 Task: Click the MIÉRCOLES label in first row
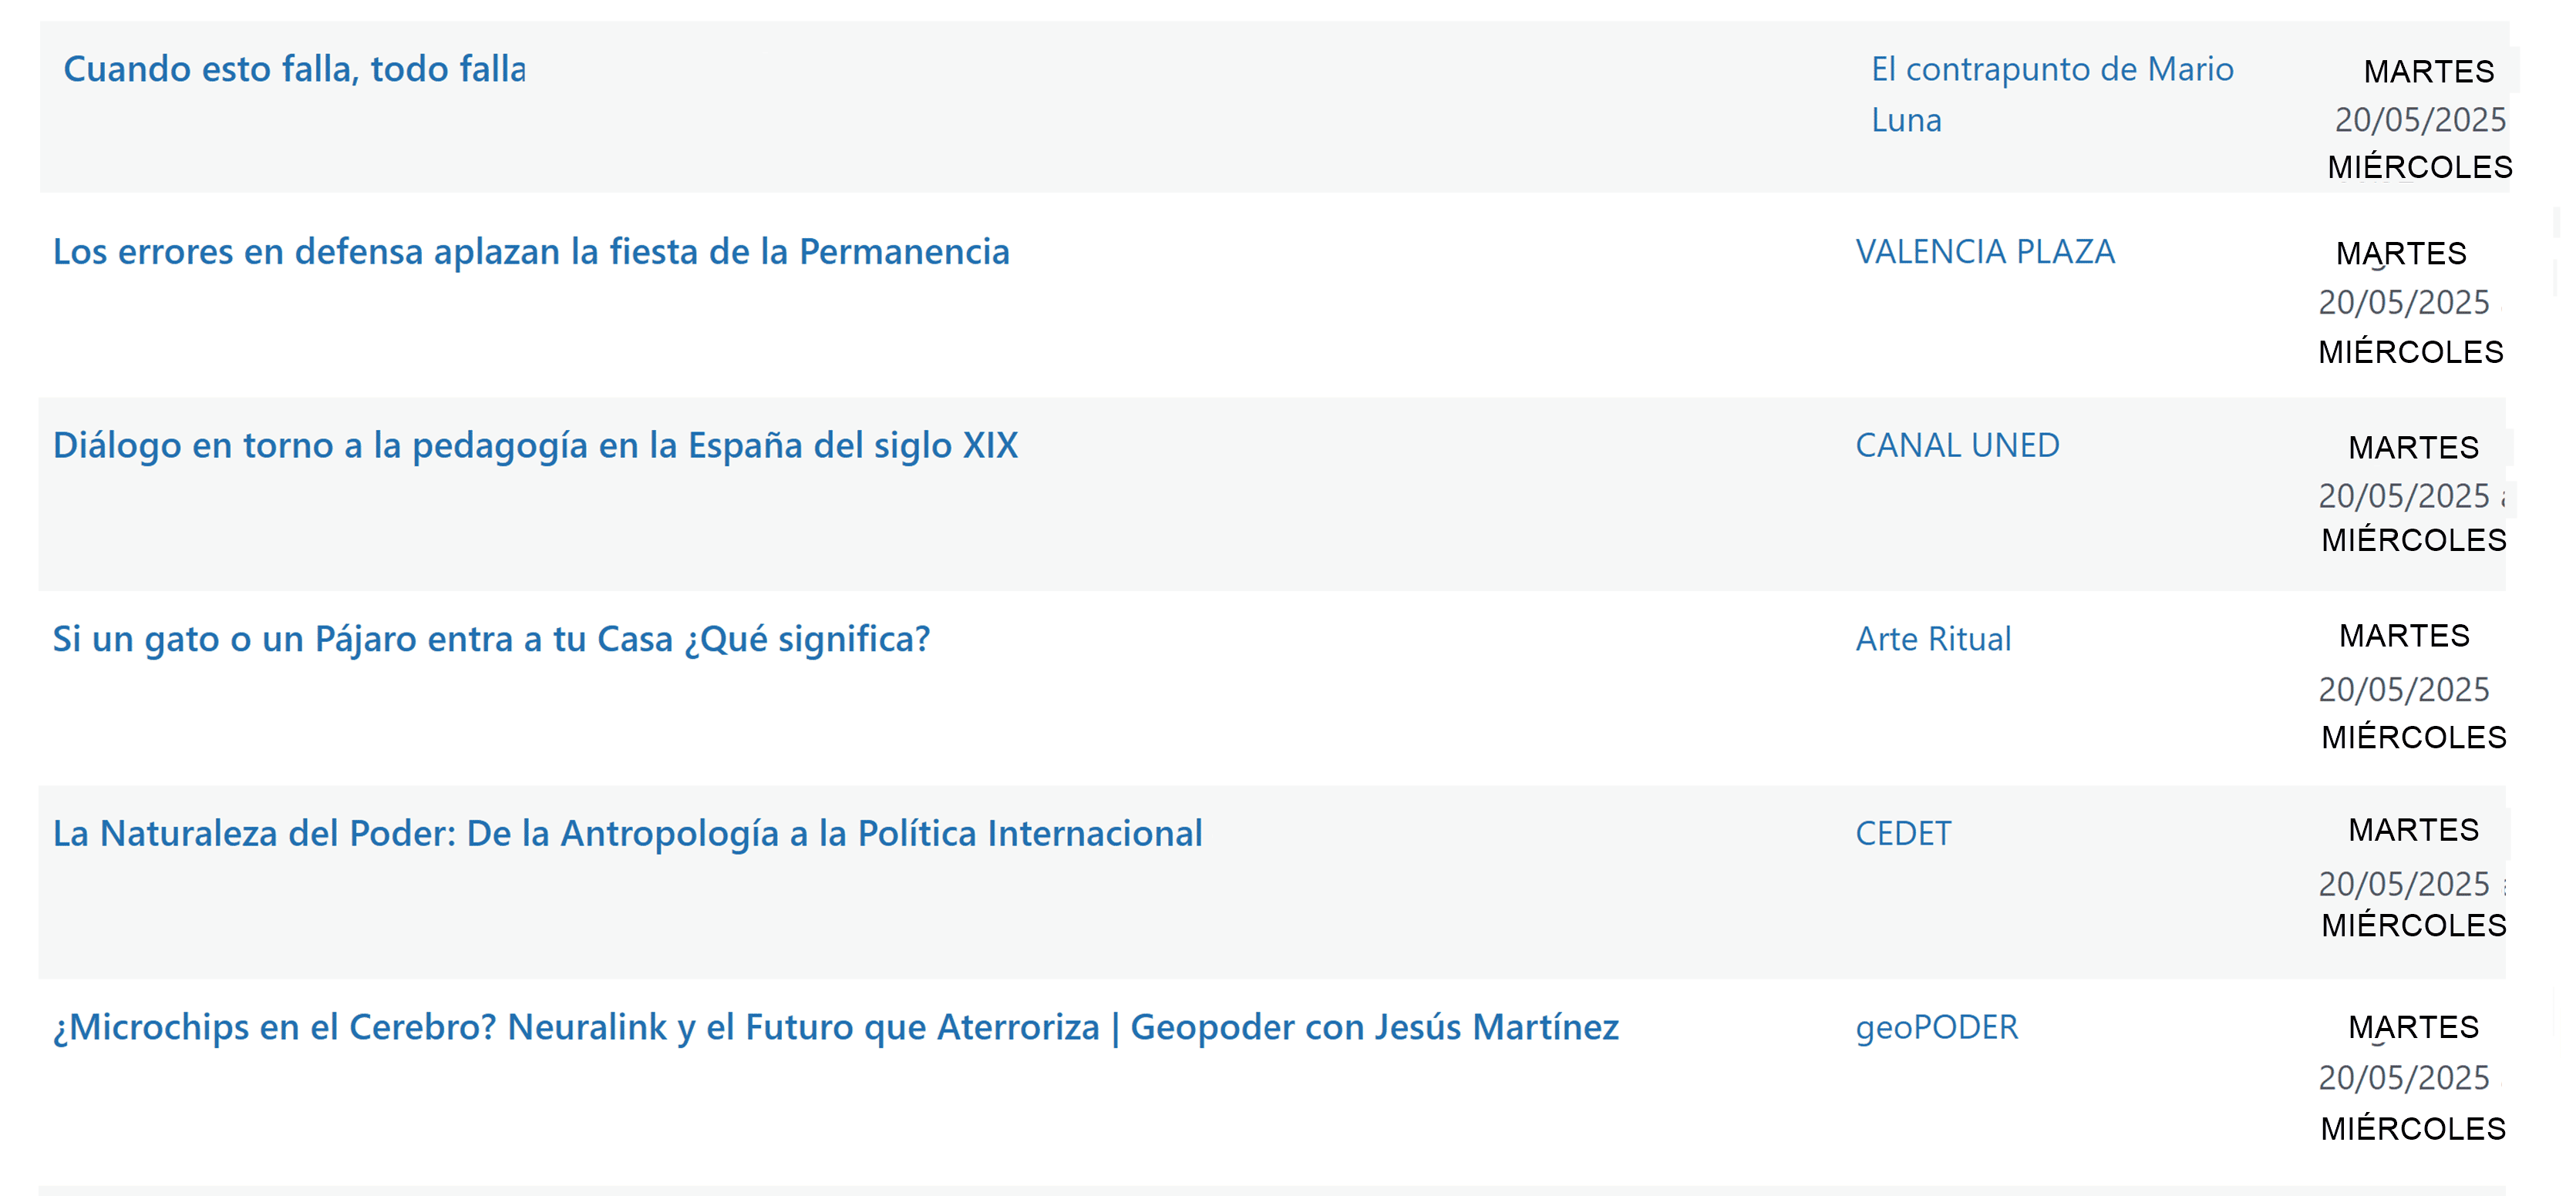click(x=2420, y=167)
